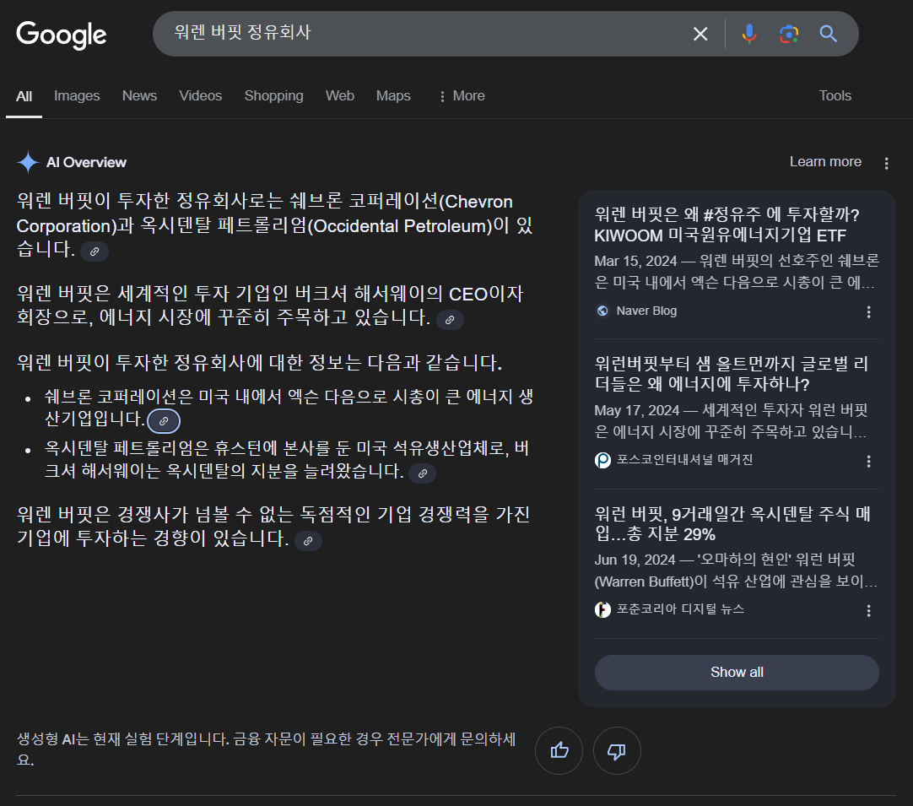Open the Videos tab

200,95
